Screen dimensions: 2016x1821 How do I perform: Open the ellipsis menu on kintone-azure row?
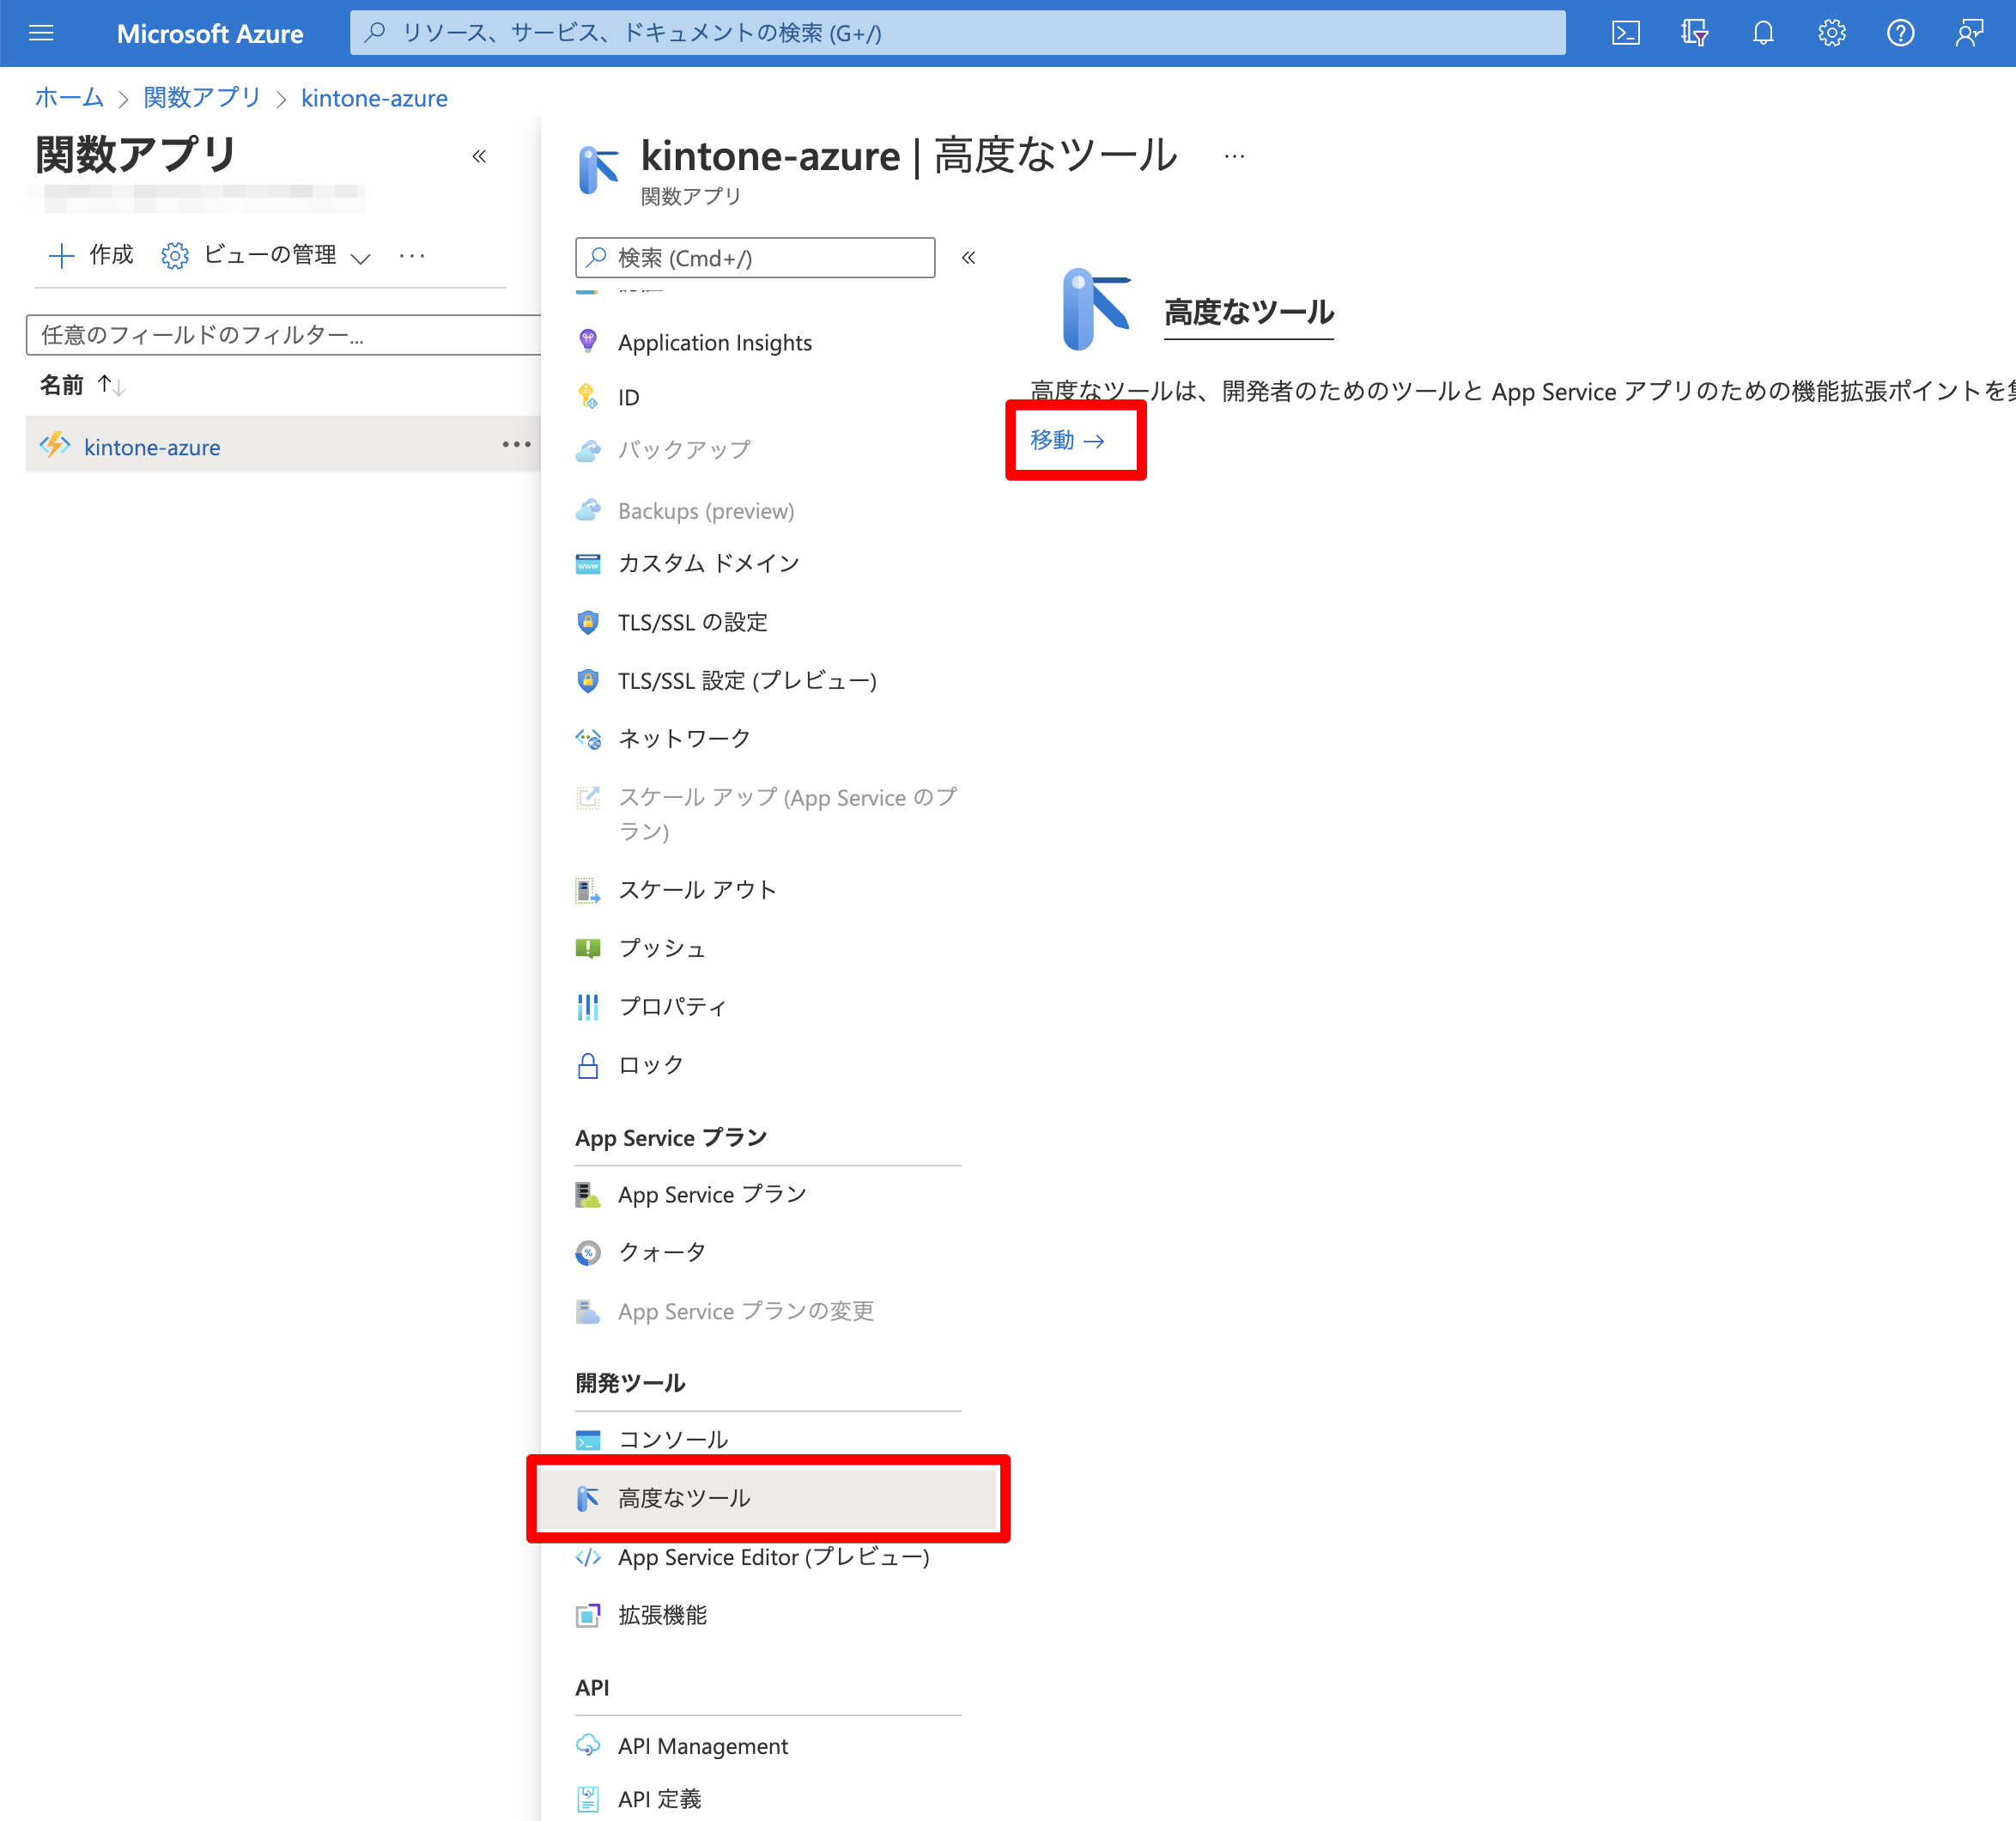click(x=516, y=444)
